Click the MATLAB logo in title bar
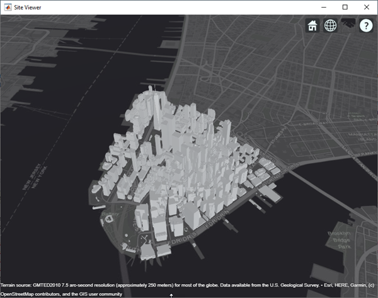378x298 pixels. click(8, 7)
